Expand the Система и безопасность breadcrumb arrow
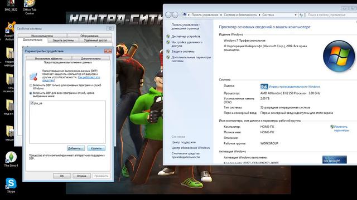Screen dimensions: 357x200 pyautogui.click(x=259, y=15)
